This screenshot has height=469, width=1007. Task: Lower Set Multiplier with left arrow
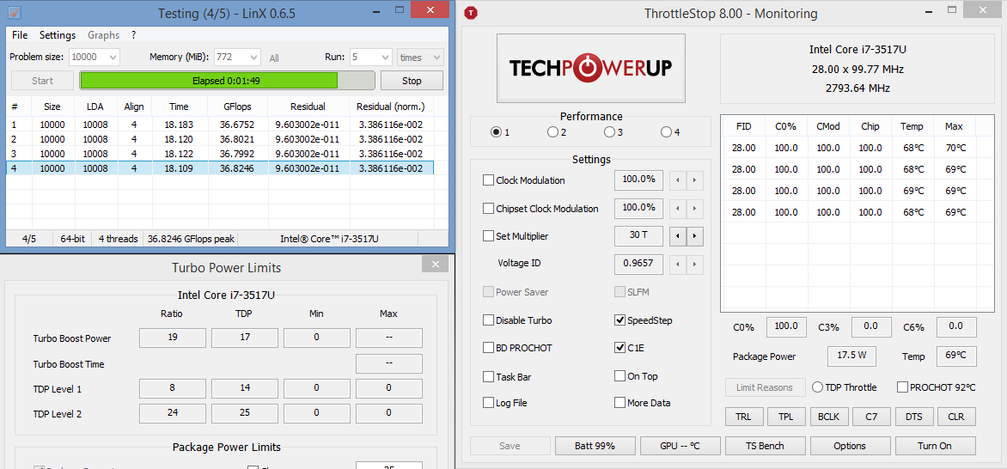tap(678, 236)
